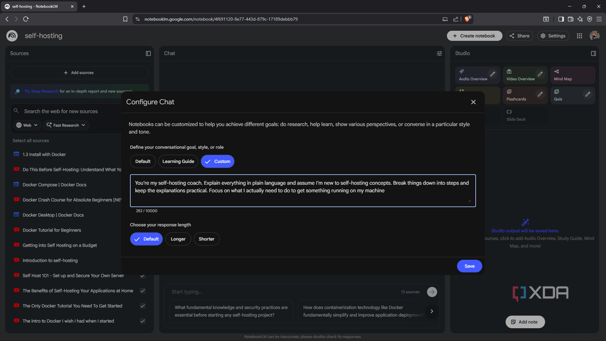Click the Share button
The image size is (606, 341).
tap(519, 36)
